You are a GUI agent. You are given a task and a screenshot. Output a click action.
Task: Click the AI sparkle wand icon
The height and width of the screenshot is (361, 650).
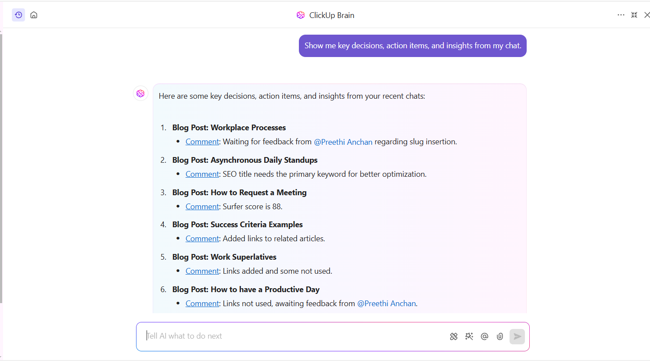tap(469, 336)
